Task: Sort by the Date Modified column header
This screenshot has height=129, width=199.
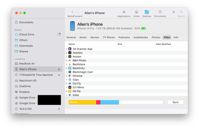Action: click(163, 44)
